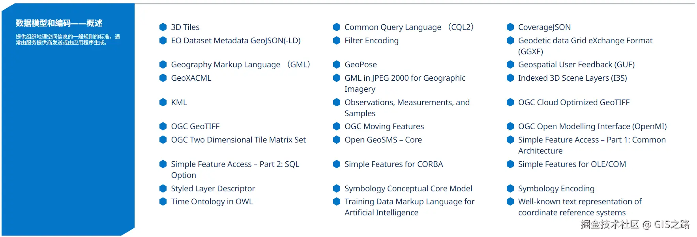Viewport: 697px width, 237px height.
Task: Click the bullet icon next to Symbology Encoding
Action: pyautogui.click(x=510, y=189)
